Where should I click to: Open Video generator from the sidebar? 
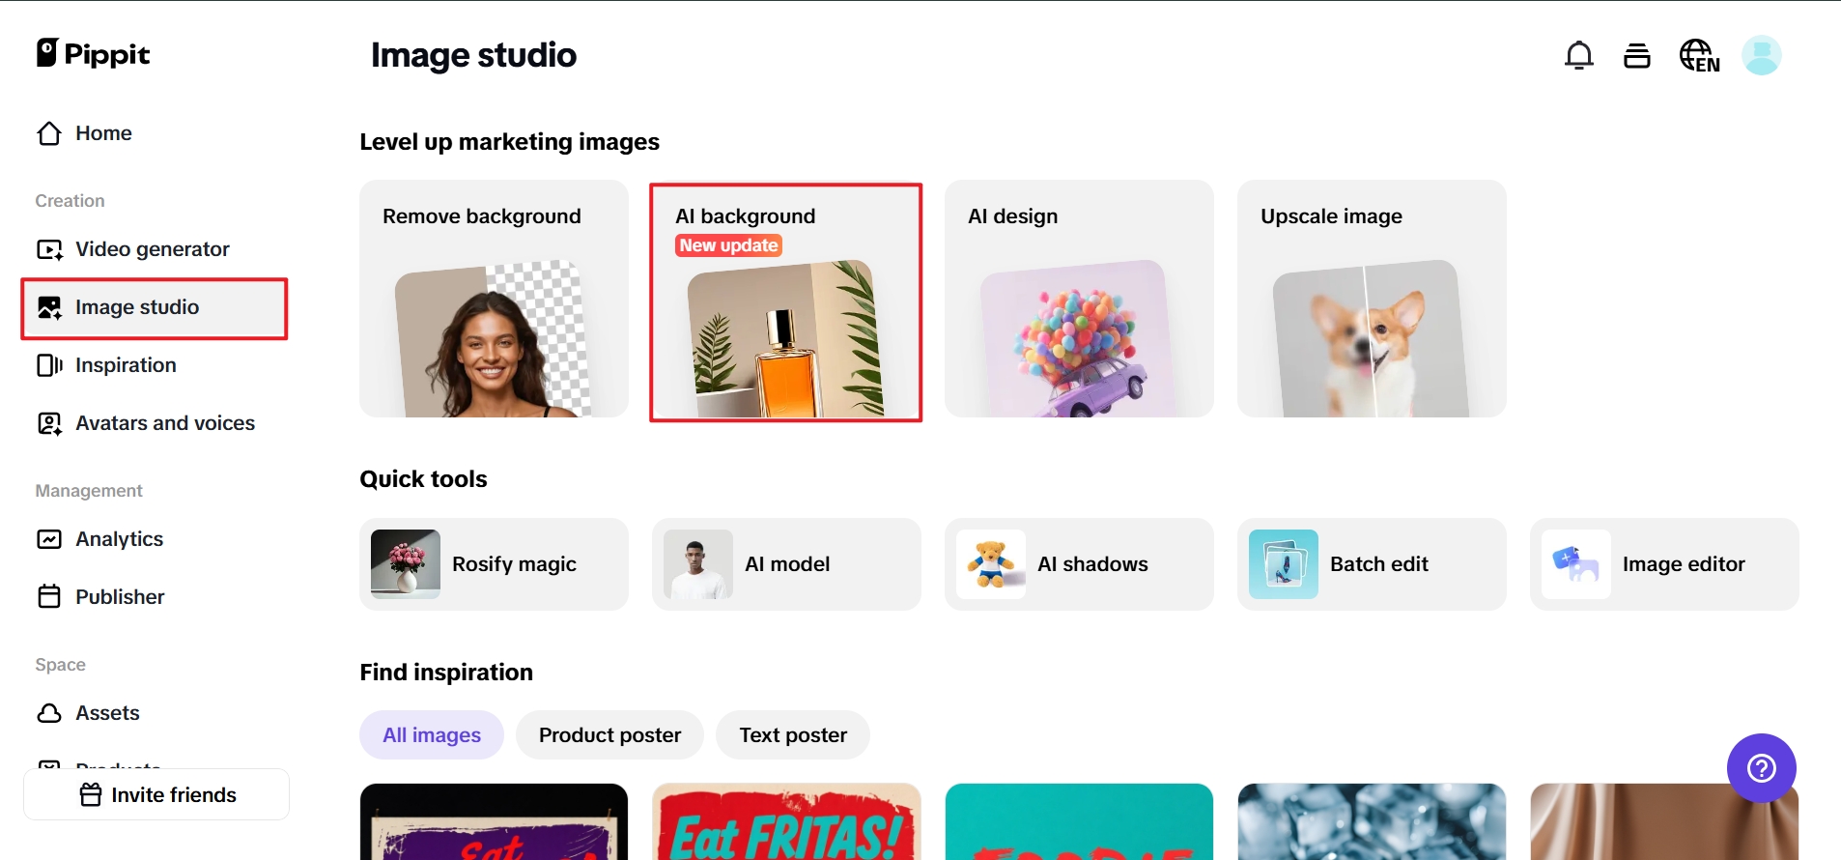pos(152,249)
